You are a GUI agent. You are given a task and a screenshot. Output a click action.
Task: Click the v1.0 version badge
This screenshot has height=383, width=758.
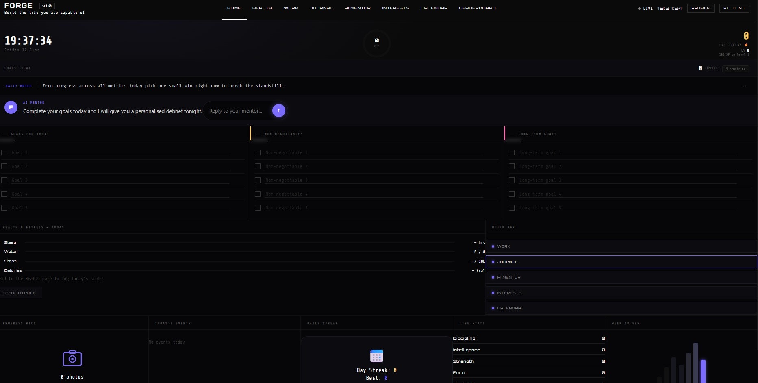tap(47, 6)
